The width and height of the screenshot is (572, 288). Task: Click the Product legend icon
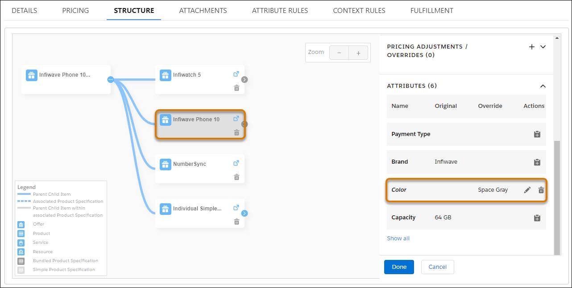coord(21,234)
